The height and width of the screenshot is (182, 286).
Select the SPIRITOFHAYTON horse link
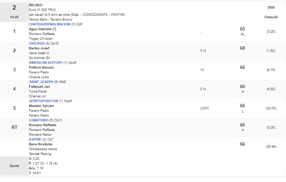44,101
